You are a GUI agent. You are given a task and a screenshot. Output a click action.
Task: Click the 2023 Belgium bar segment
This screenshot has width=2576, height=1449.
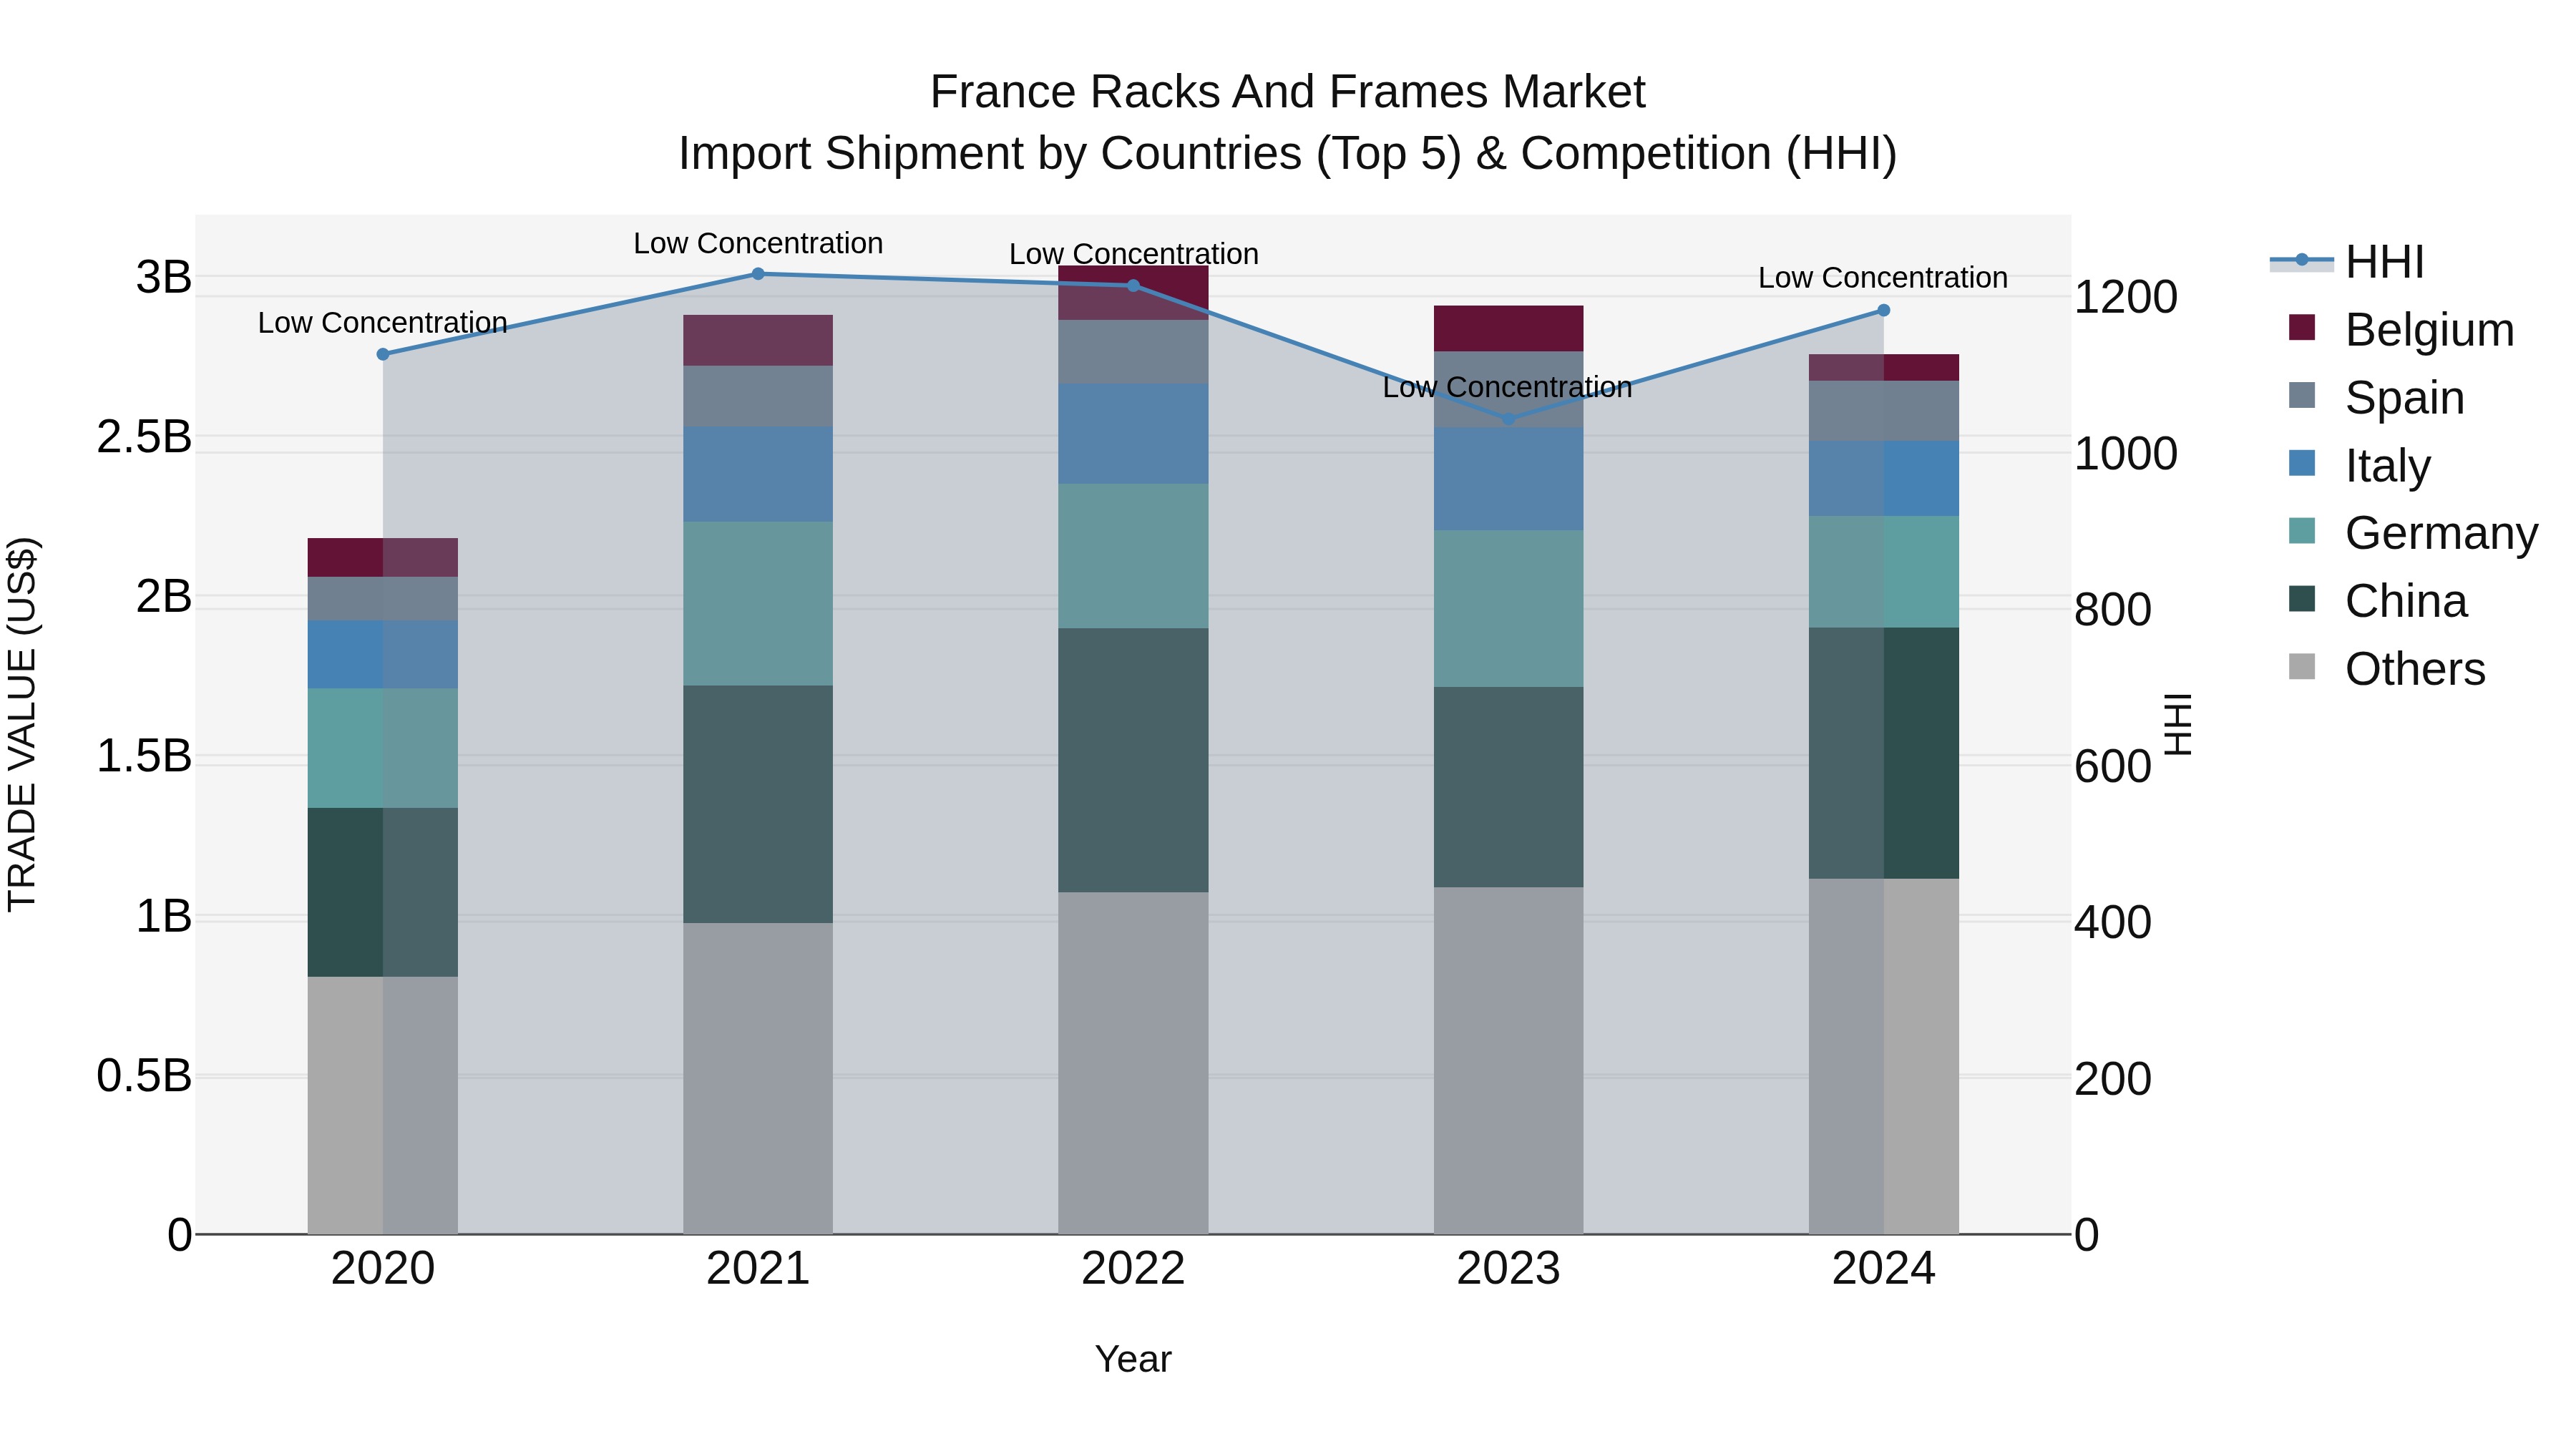pos(1509,329)
